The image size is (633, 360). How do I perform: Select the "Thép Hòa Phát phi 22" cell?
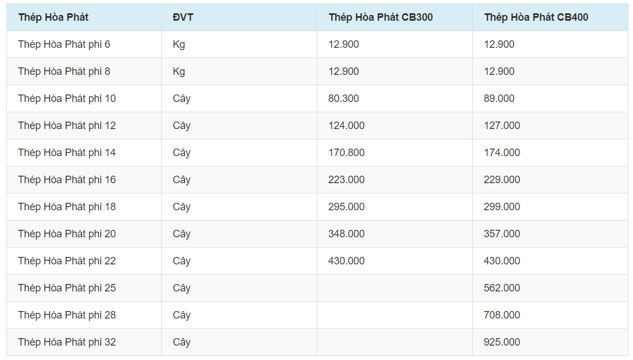click(x=67, y=261)
